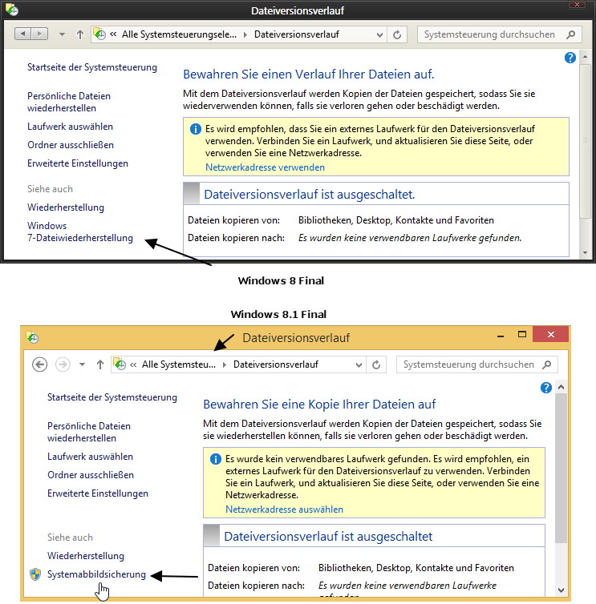596x604 pixels.
Task: Click 'Laufwerk auswählen' in Windows 8 window
Action: [x=71, y=127]
